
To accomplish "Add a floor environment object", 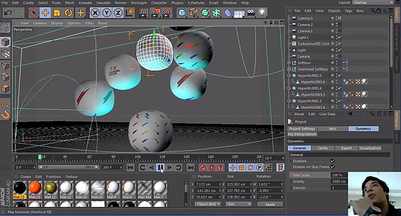I will click(x=239, y=13).
